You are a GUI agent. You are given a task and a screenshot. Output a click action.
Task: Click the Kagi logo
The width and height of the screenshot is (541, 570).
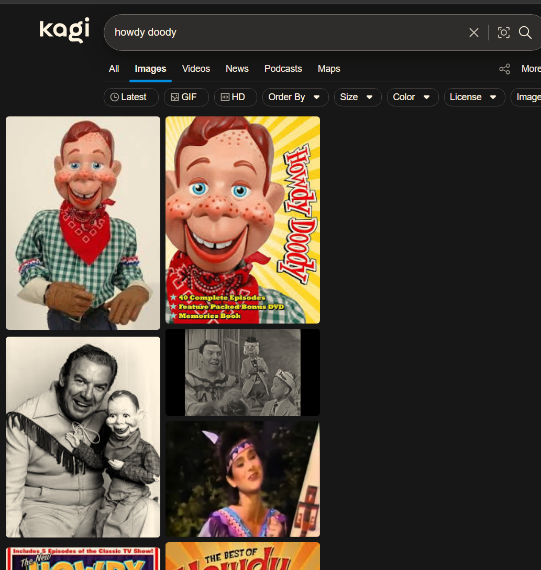click(63, 30)
